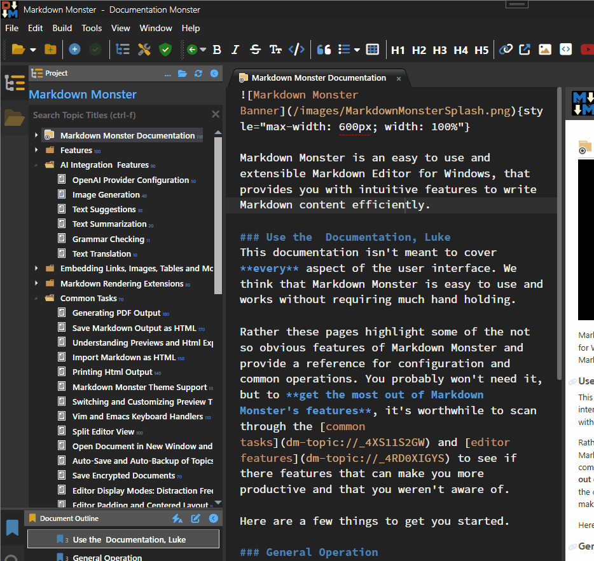Click the external link icon

tap(525, 50)
